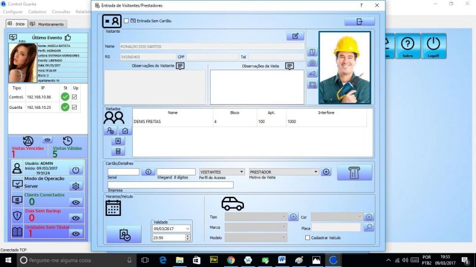
Task: Click the save visitor photo disk icon
Action: click(x=312, y=85)
